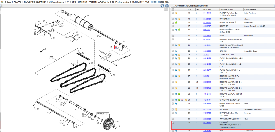
Task: Navigate to next diagram with forward arrow
Action: click(x=167, y=6)
